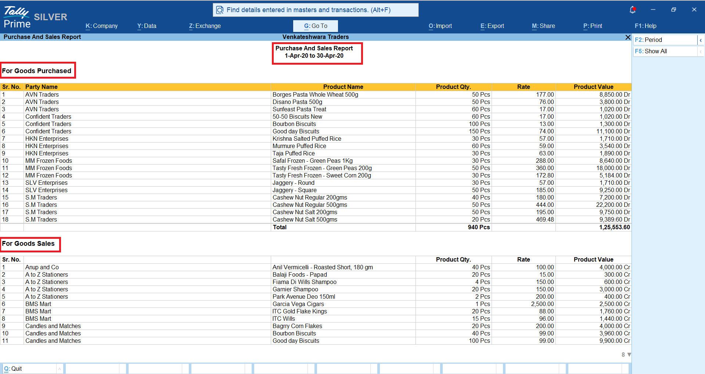
Task: Click the report period 1-Apr-20 to 30-Apr-20
Action: [314, 56]
